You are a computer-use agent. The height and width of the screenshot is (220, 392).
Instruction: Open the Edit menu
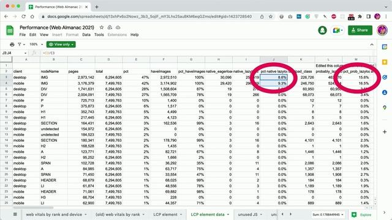click(32, 35)
